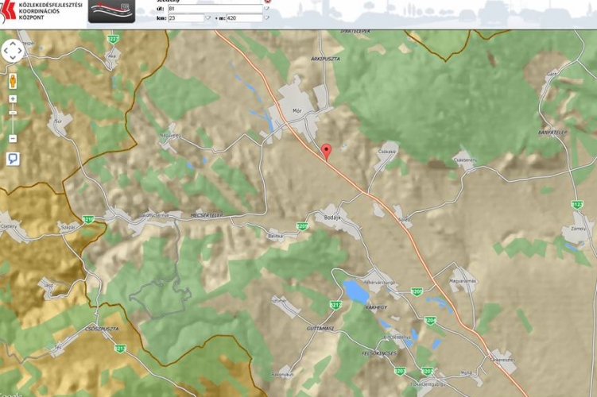Expand the km value dropdown
The width and height of the screenshot is (597, 397).
[x=208, y=17]
